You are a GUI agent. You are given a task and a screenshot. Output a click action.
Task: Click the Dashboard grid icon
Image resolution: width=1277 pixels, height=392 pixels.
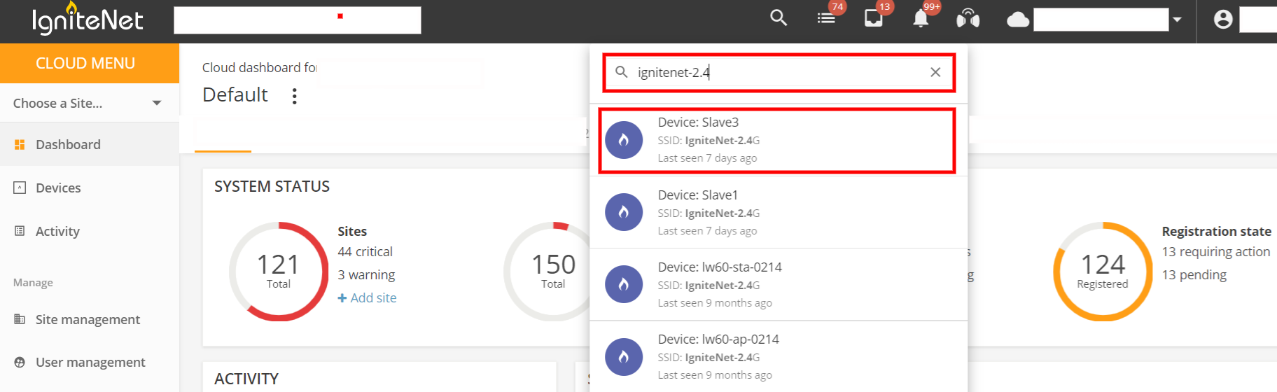pyautogui.click(x=20, y=144)
